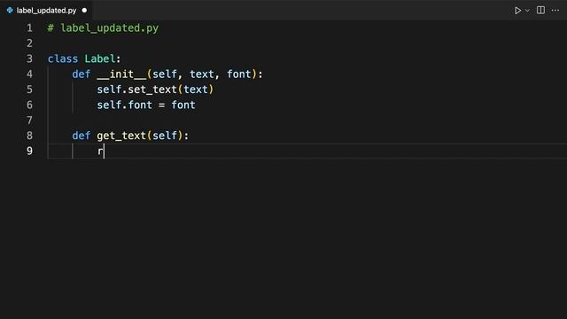
Task: Click 'get_text' method name on line 8
Action: 121,136
